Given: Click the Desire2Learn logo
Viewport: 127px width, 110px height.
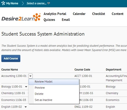Looking at the screenshot, I should coord(21,17).
